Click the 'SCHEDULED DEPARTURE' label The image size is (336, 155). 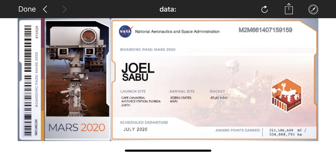144,123
